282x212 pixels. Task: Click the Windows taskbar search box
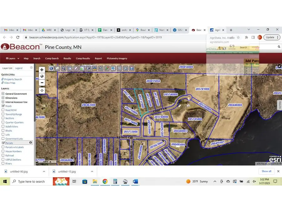click(31, 182)
